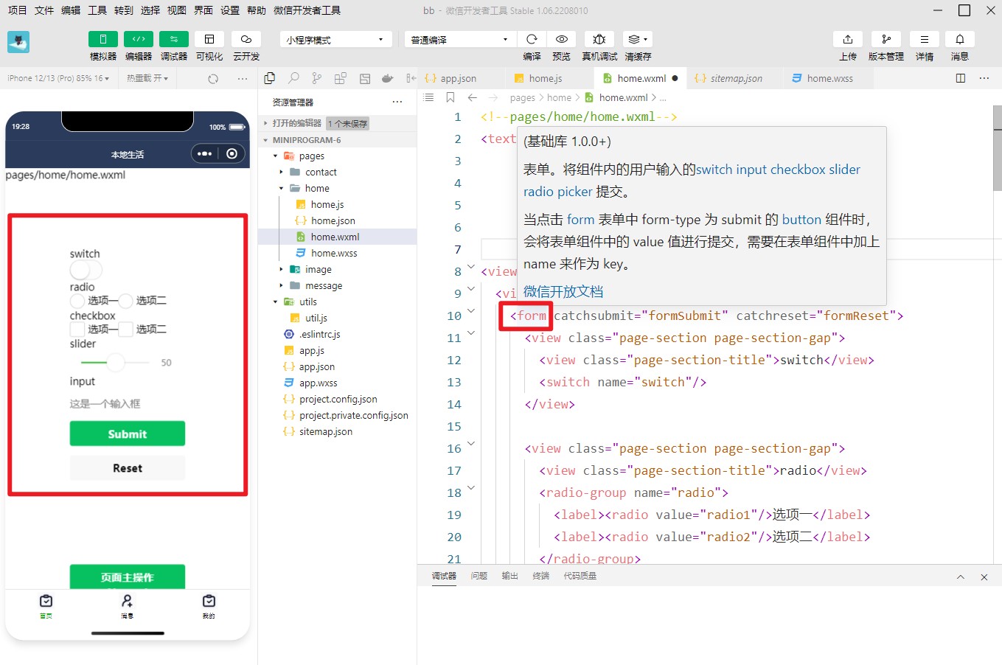Expand 打开的编辑器 section

[265, 123]
